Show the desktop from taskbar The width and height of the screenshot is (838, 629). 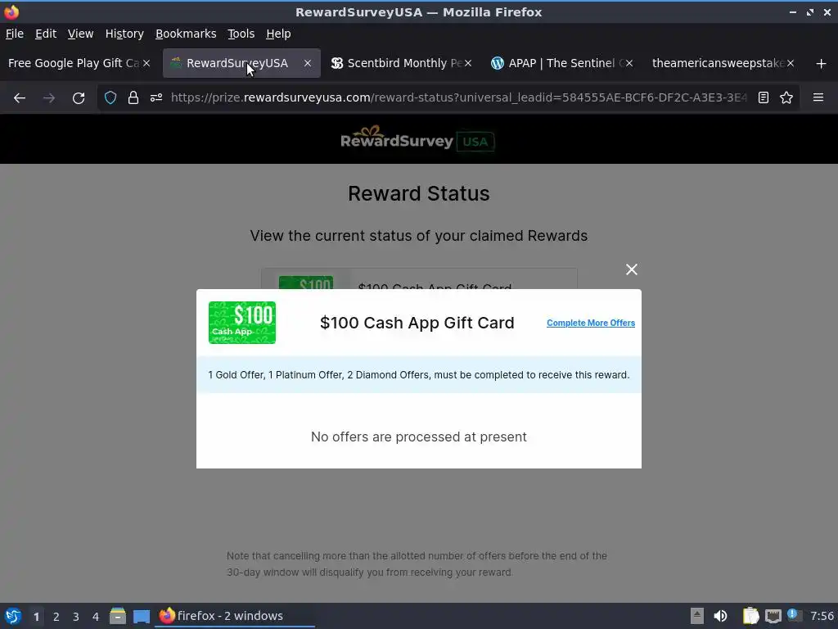tap(142, 617)
